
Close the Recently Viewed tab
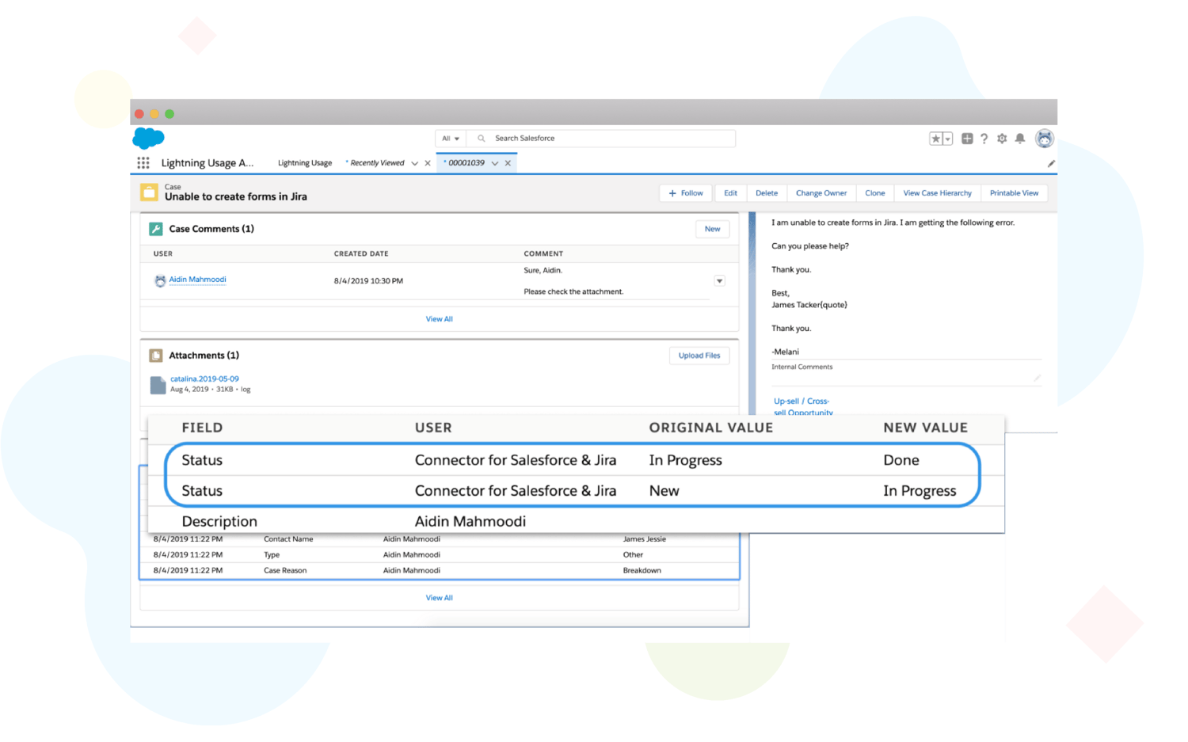pos(428,164)
